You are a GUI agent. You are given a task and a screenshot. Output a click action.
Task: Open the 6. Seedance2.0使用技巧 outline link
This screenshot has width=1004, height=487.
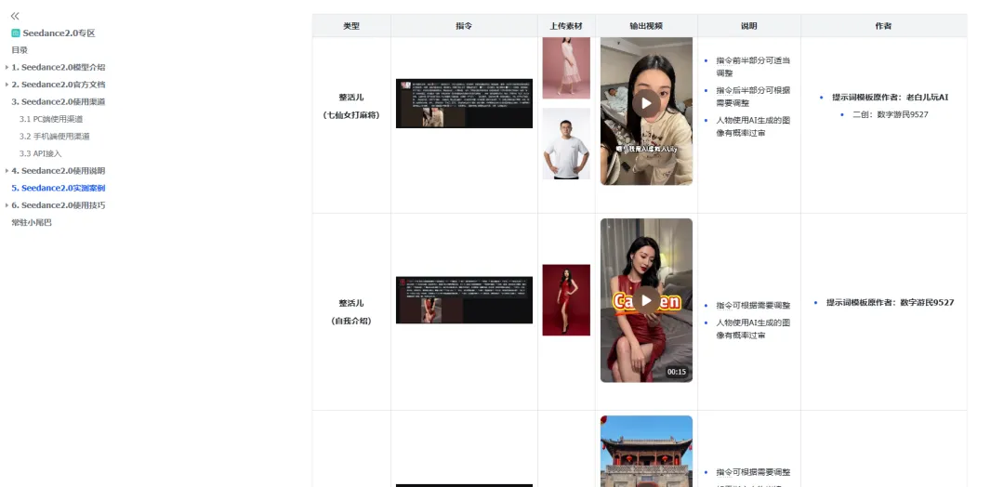coord(59,205)
